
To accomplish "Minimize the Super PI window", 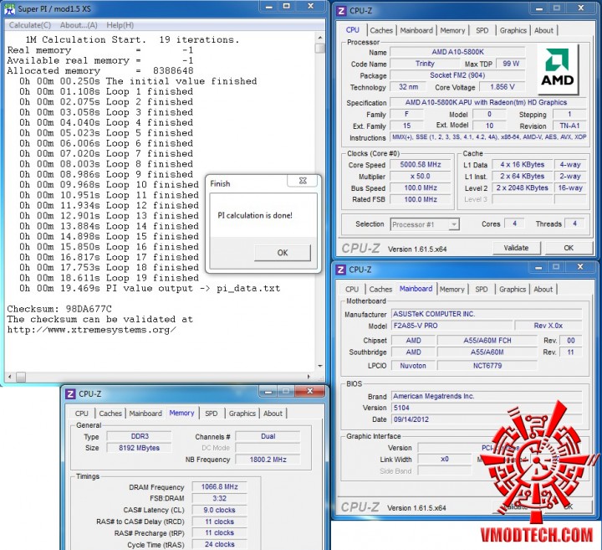I will tap(269, 7).
